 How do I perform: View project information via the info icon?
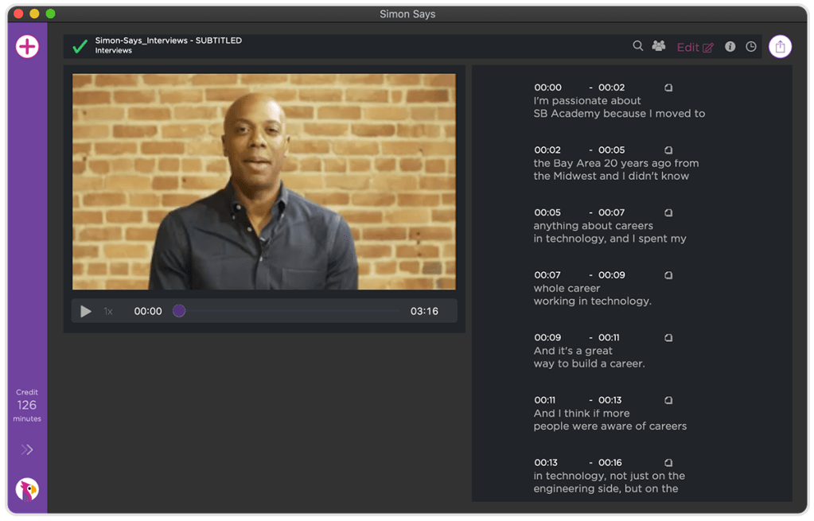[x=730, y=46]
